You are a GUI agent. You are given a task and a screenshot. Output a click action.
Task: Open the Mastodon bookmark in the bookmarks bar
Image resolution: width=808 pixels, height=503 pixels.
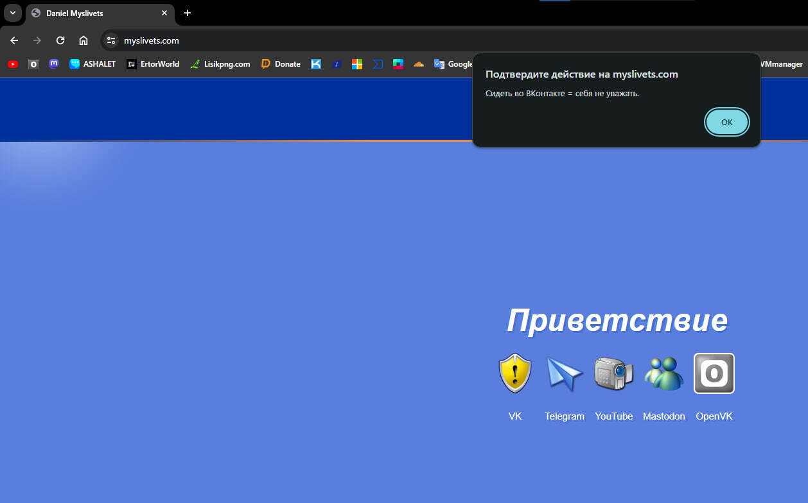(x=54, y=64)
